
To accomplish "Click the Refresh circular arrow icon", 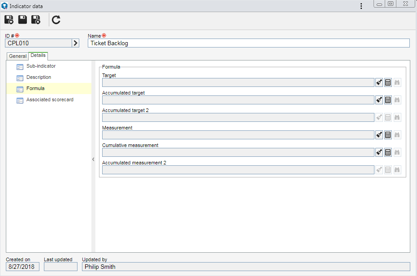I will click(56, 20).
